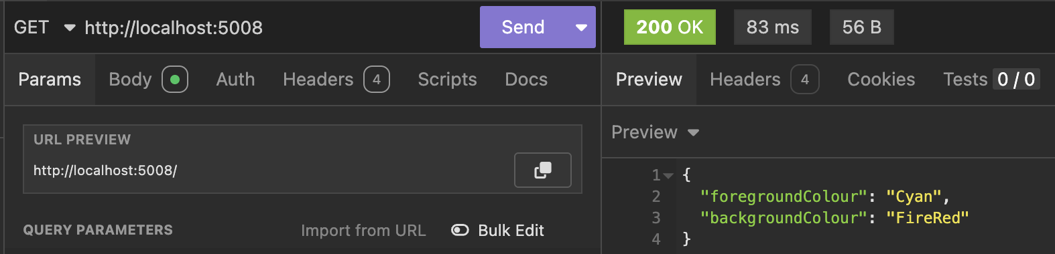Image resolution: width=1055 pixels, height=254 pixels.
Task: Switch to the Body tab
Action: (148, 80)
